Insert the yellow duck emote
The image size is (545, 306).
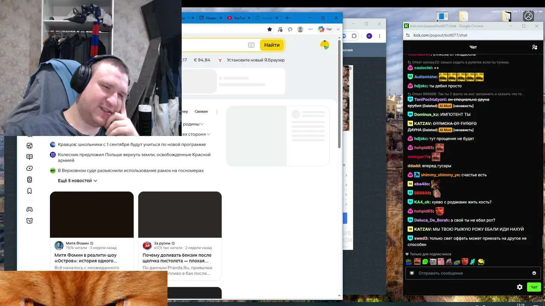click(481, 262)
